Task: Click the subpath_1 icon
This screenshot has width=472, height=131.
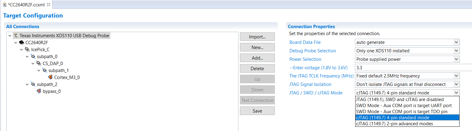Action: pos(44,70)
